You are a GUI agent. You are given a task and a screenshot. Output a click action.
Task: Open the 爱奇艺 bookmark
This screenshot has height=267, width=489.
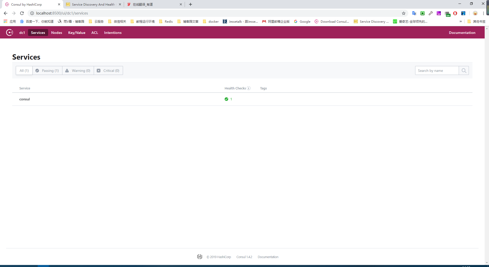coord(410,21)
